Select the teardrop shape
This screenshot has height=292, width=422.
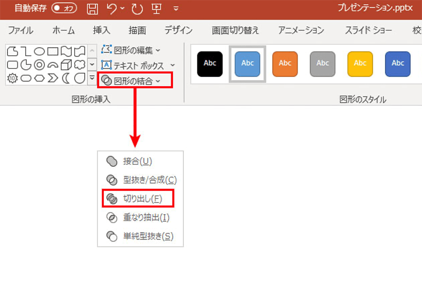point(80,78)
